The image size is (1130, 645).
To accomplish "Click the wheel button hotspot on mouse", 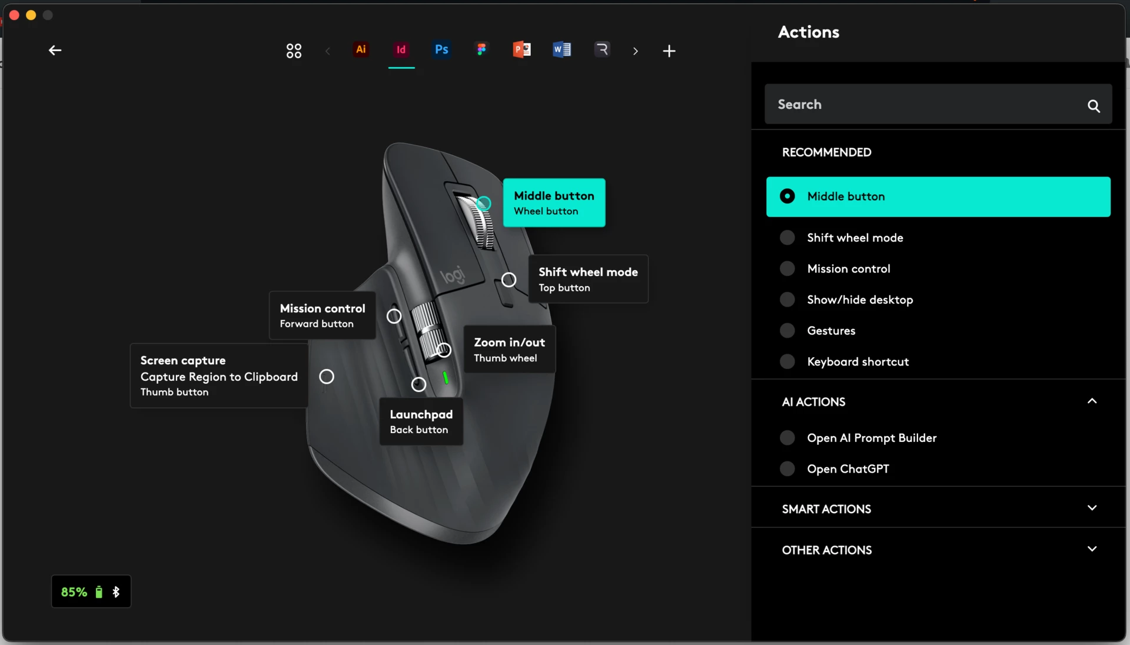I will pyautogui.click(x=484, y=204).
